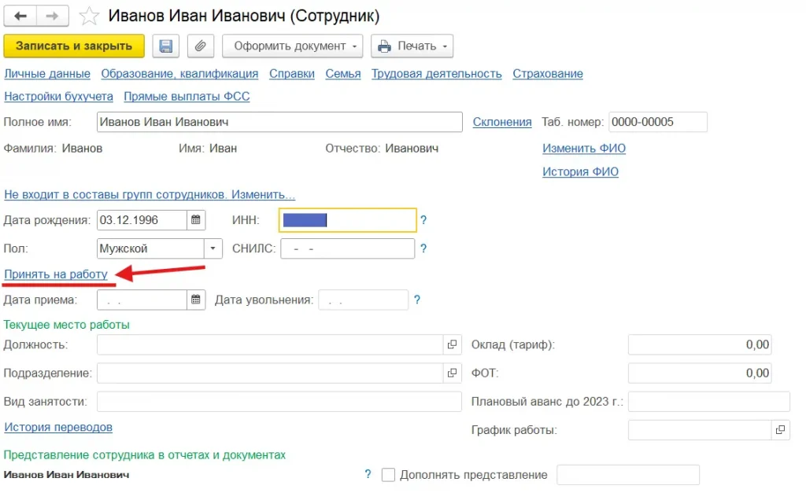The image size is (806, 493).
Task: Enable the Дополнять представление checkbox
Action: click(x=388, y=475)
